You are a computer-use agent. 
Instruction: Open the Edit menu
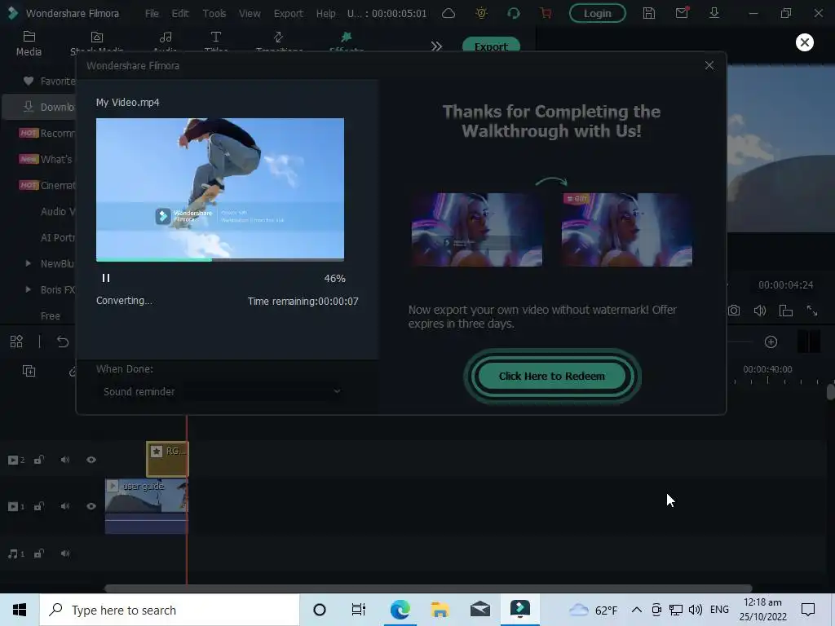click(180, 13)
